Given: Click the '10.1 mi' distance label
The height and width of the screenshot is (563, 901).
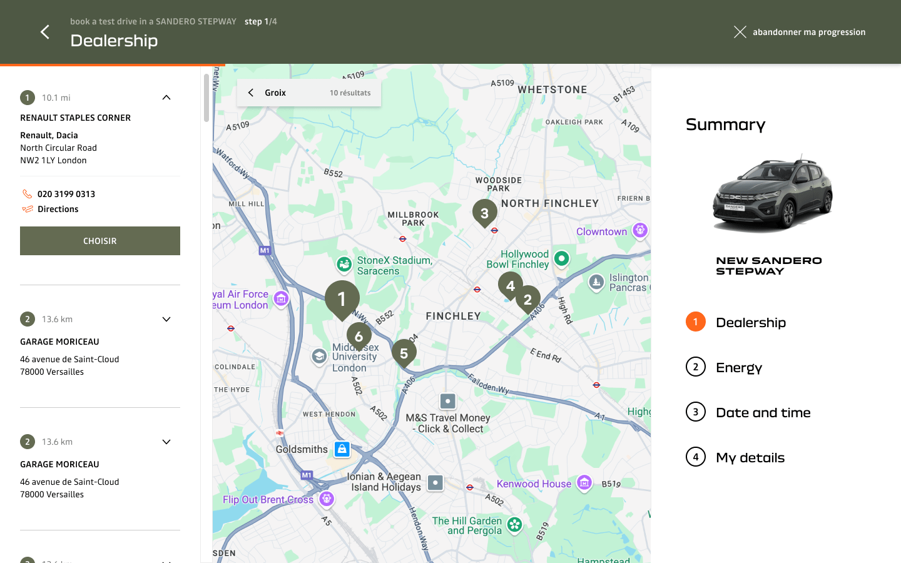Looking at the screenshot, I should point(56,98).
